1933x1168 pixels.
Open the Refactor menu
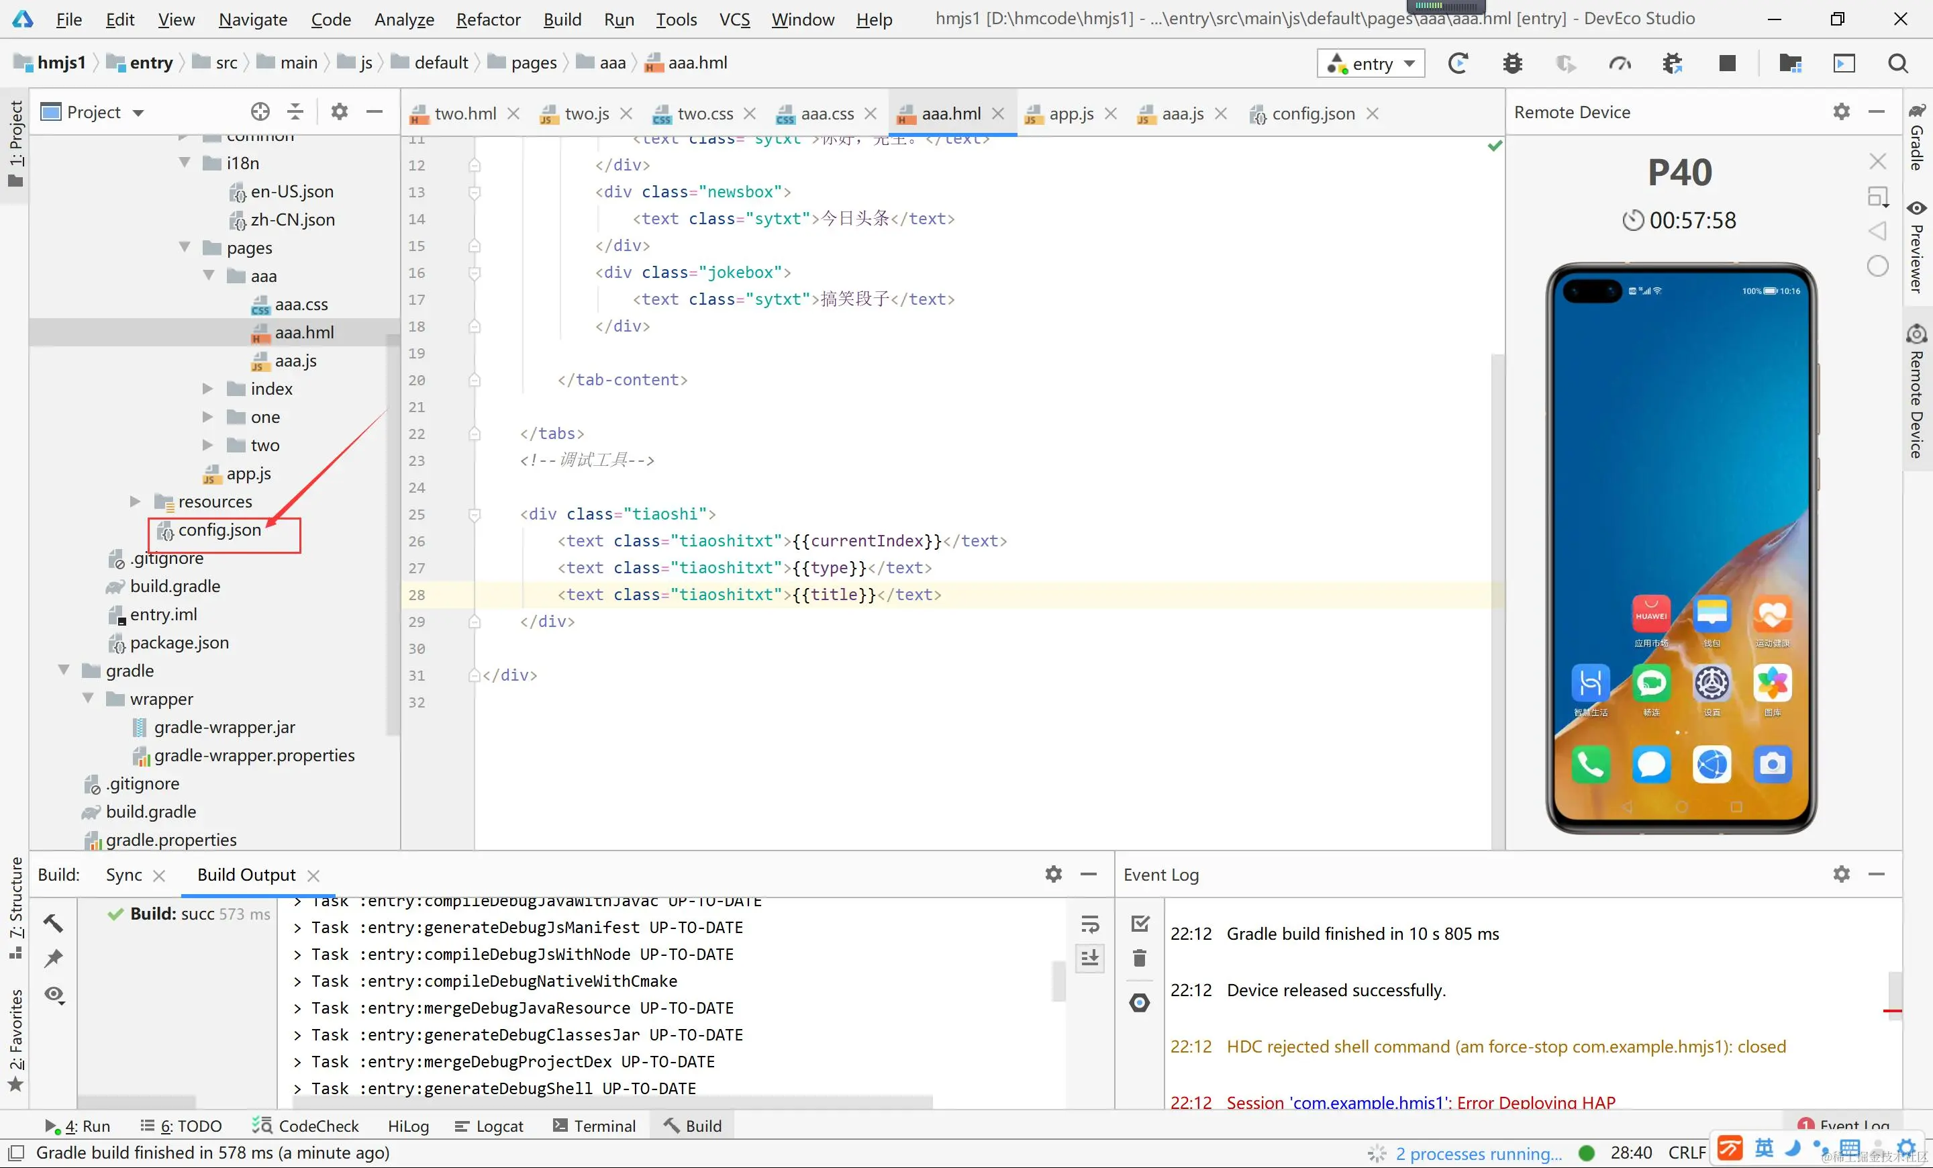point(488,19)
